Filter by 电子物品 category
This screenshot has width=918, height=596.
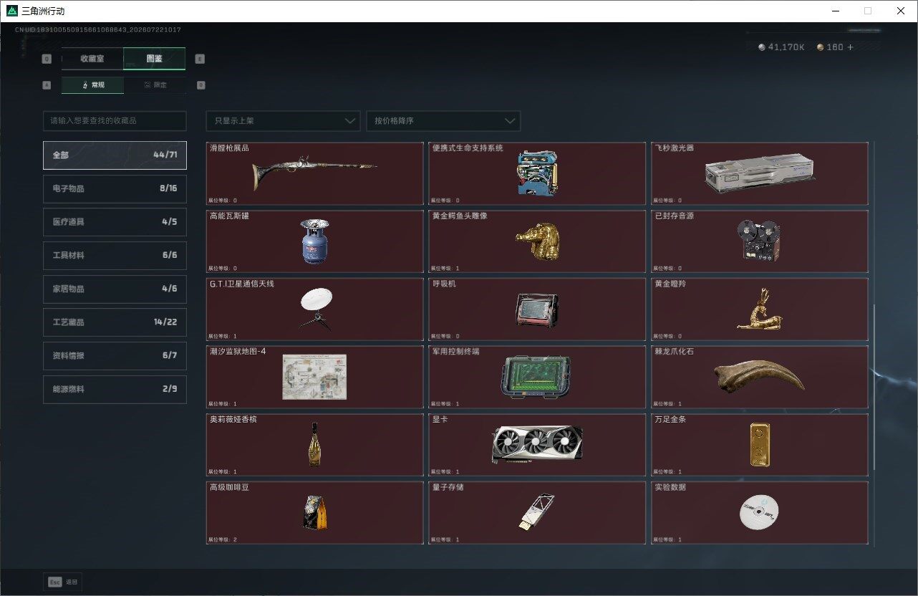[x=115, y=188]
